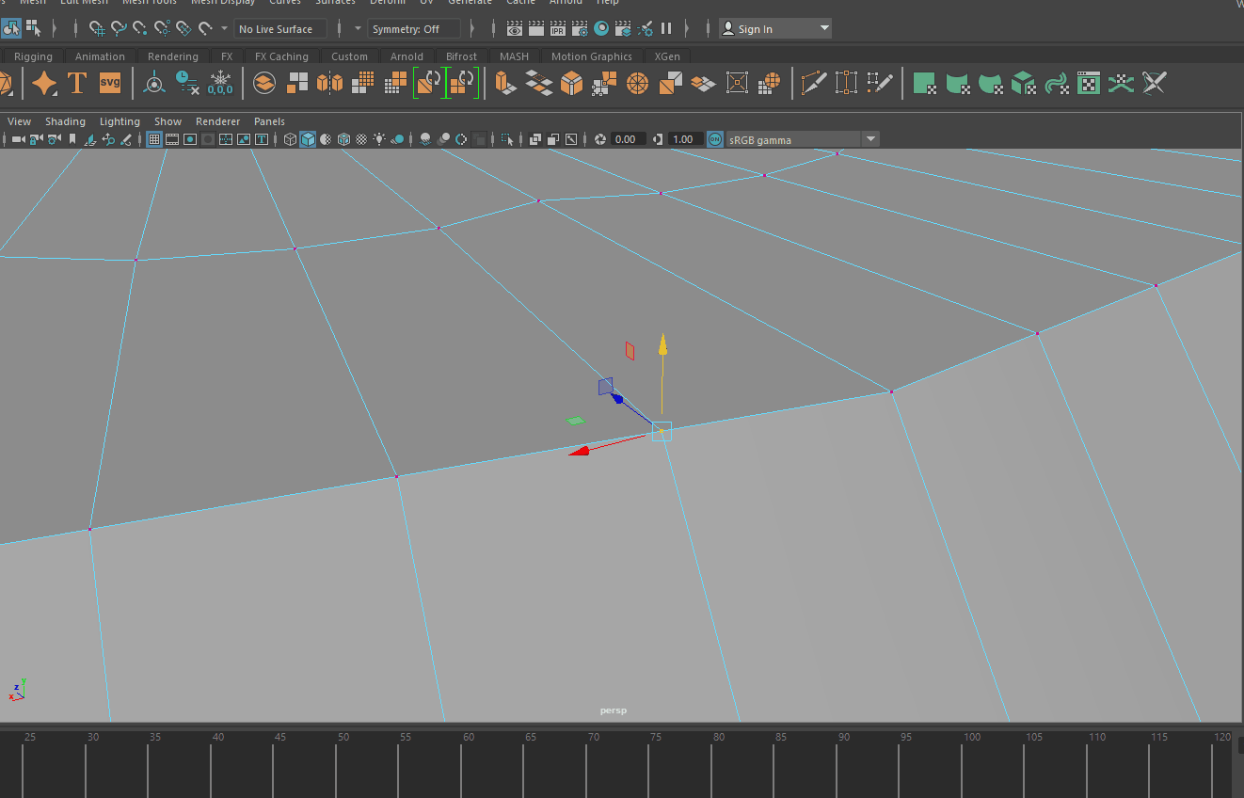Click the circular Smooth mesh shelf icon

tap(637, 83)
